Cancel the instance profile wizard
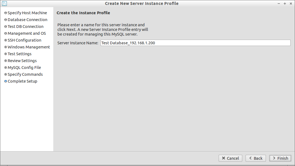 (230, 158)
